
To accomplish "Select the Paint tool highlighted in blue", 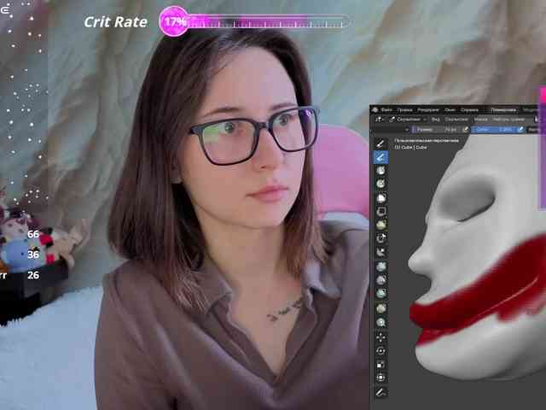I will [380, 157].
